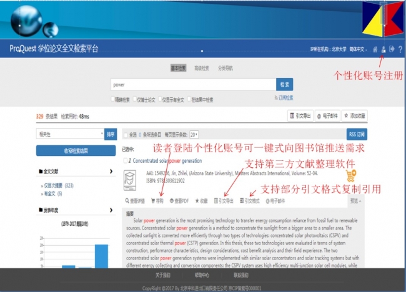Open 查看PDF for the first result
Screen dimensions: 406x292
coord(179,201)
